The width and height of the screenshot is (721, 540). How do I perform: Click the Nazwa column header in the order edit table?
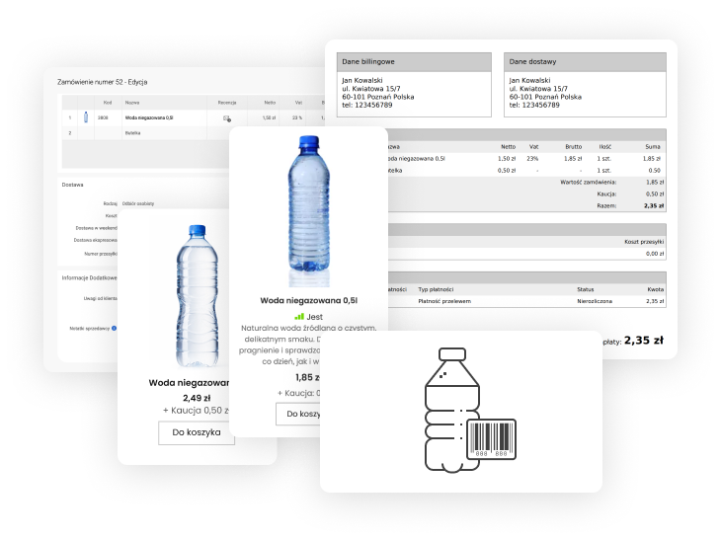point(132,103)
